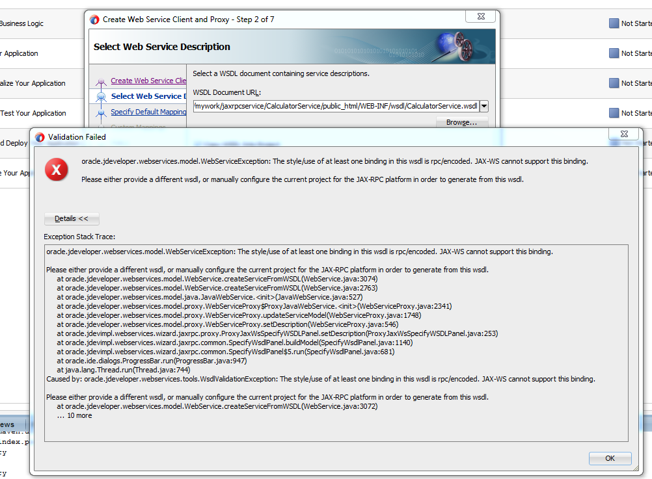Click the Application row Not Started status box
Image resolution: width=652 pixels, height=479 pixels.
tap(614, 53)
